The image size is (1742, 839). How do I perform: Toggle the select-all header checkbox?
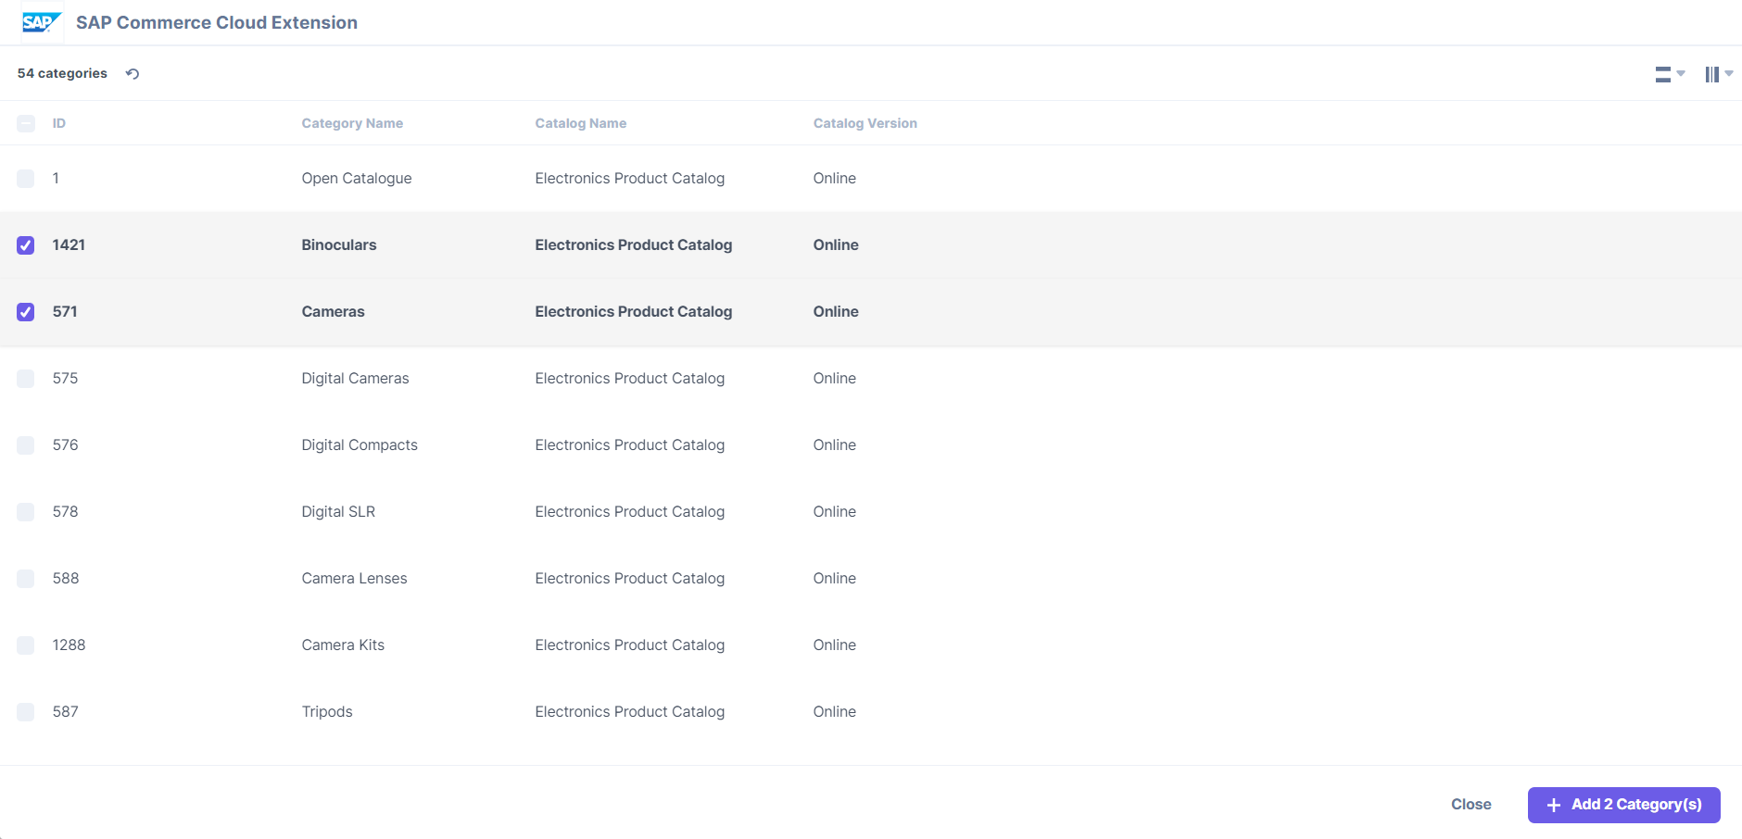tap(26, 123)
